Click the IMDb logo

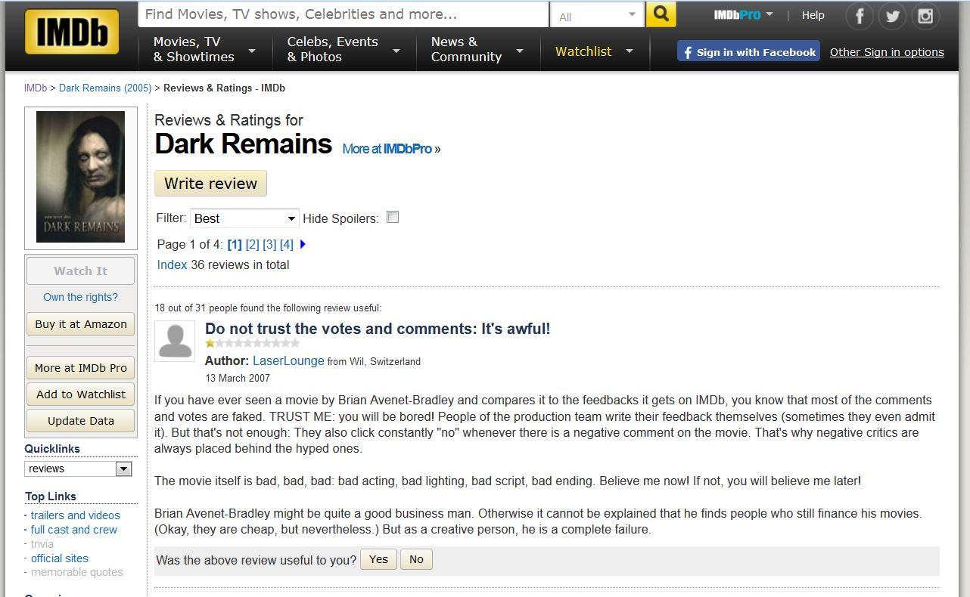[x=72, y=32]
